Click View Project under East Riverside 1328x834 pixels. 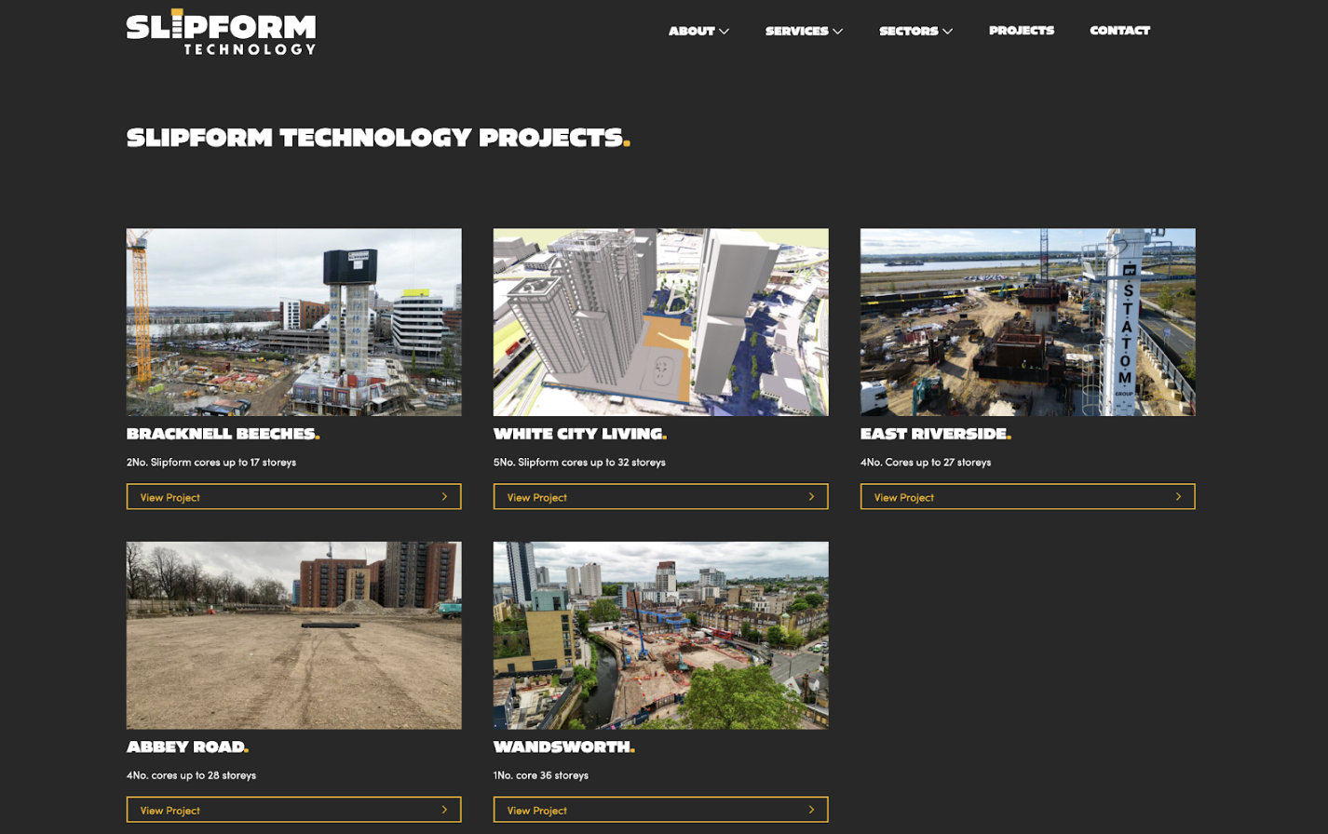coord(1028,497)
